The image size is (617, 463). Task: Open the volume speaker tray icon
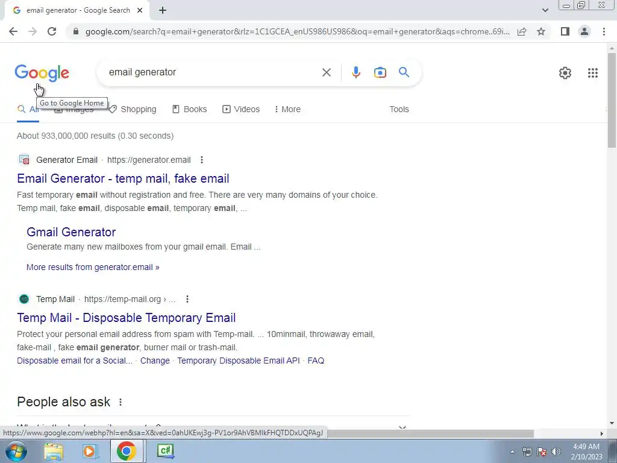click(x=556, y=452)
